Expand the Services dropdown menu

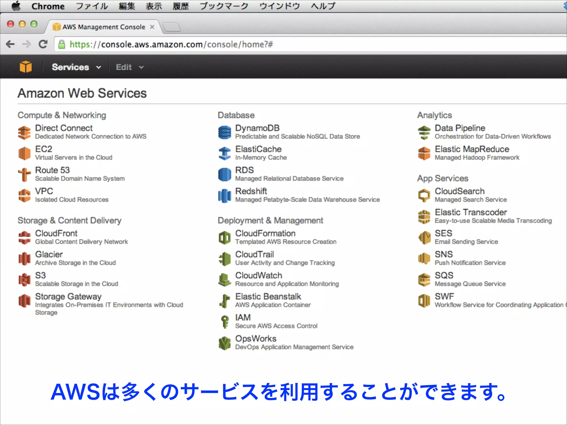[x=76, y=67]
